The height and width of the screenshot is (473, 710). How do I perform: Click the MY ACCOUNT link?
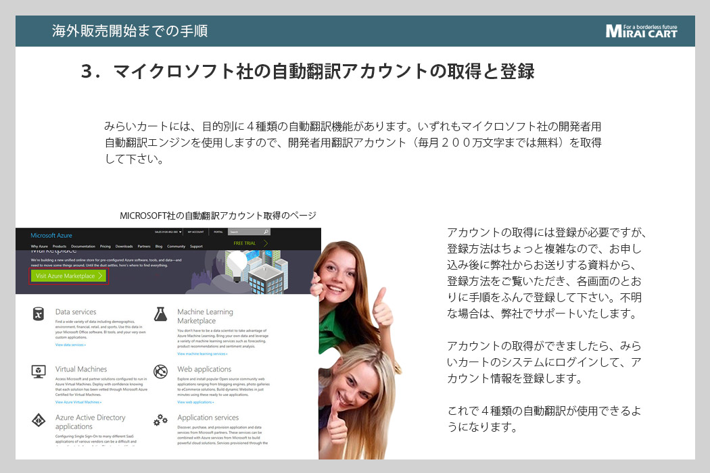[x=195, y=232]
